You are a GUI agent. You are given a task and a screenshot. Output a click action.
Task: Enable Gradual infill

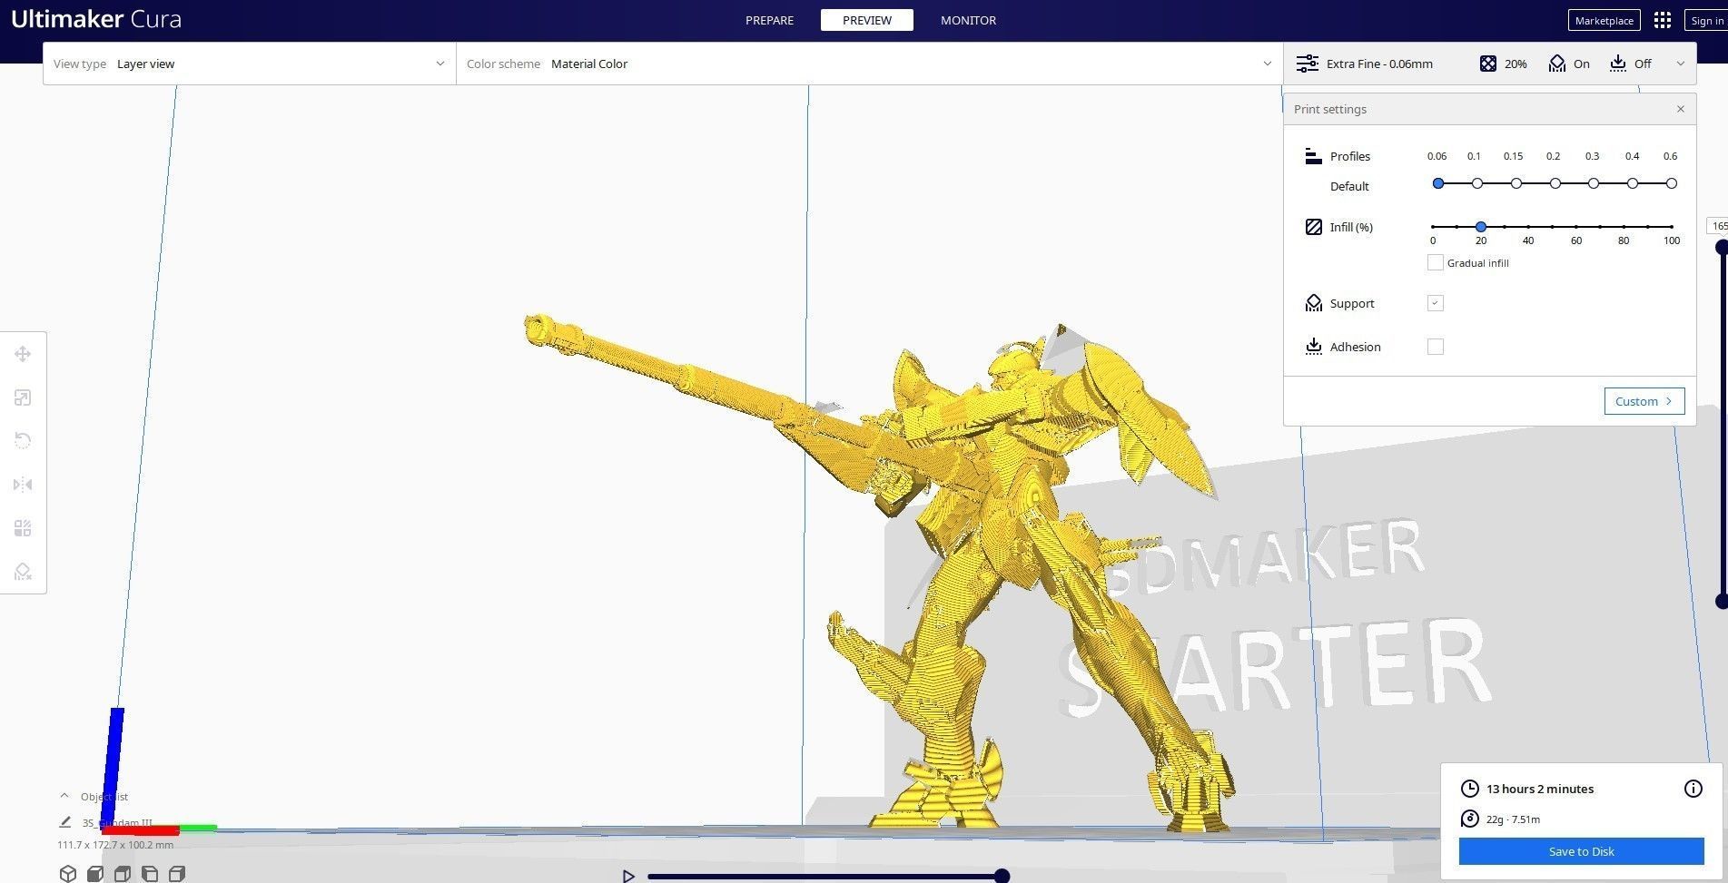coord(1436,262)
